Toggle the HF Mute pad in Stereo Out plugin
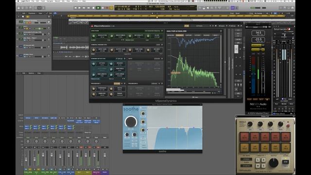Image resolution: width=311 pixels, height=175 pixels. click(x=286, y=137)
